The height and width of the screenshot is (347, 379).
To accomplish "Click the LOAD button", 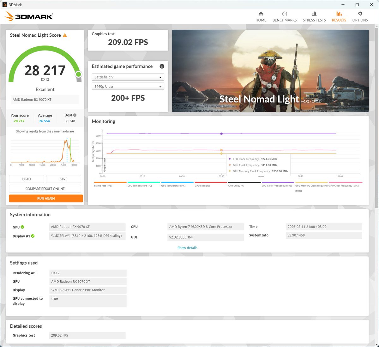I will 27,179.
